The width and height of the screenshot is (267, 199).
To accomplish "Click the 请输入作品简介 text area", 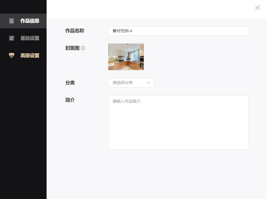I will point(178,122).
